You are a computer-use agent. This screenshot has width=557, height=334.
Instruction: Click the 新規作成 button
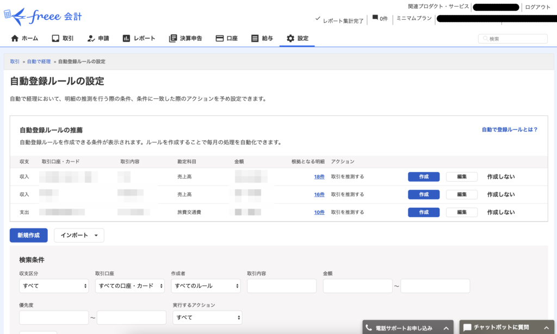[x=29, y=236]
